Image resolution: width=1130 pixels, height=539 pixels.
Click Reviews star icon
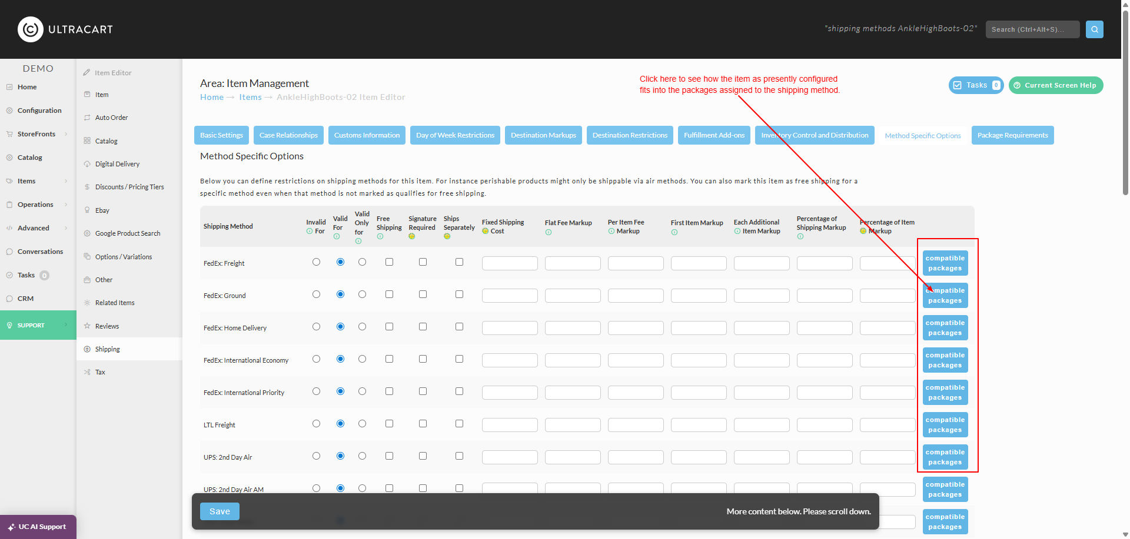pos(87,326)
